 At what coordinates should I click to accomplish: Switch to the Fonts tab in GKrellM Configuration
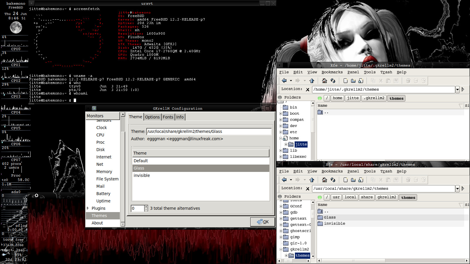(x=168, y=117)
